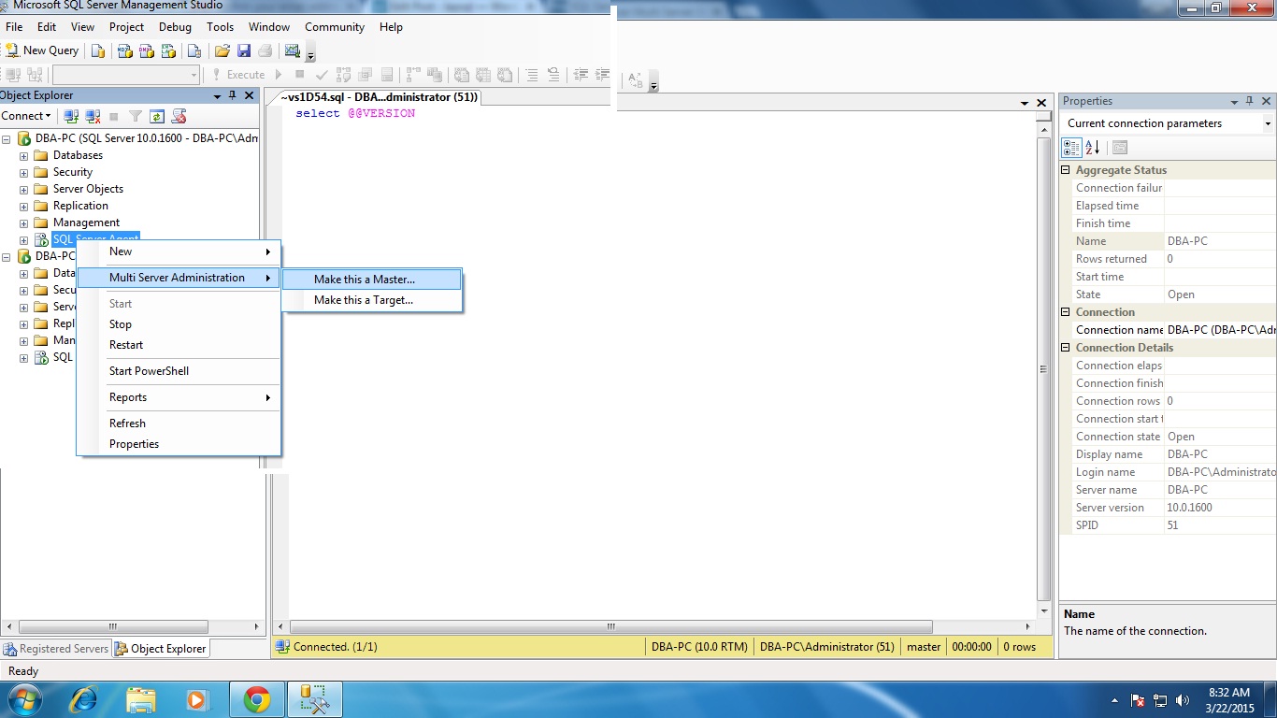Image resolution: width=1277 pixels, height=718 pixels.
Task: Collapse the Aggregate Status property section
Action: coord(1066,170)
